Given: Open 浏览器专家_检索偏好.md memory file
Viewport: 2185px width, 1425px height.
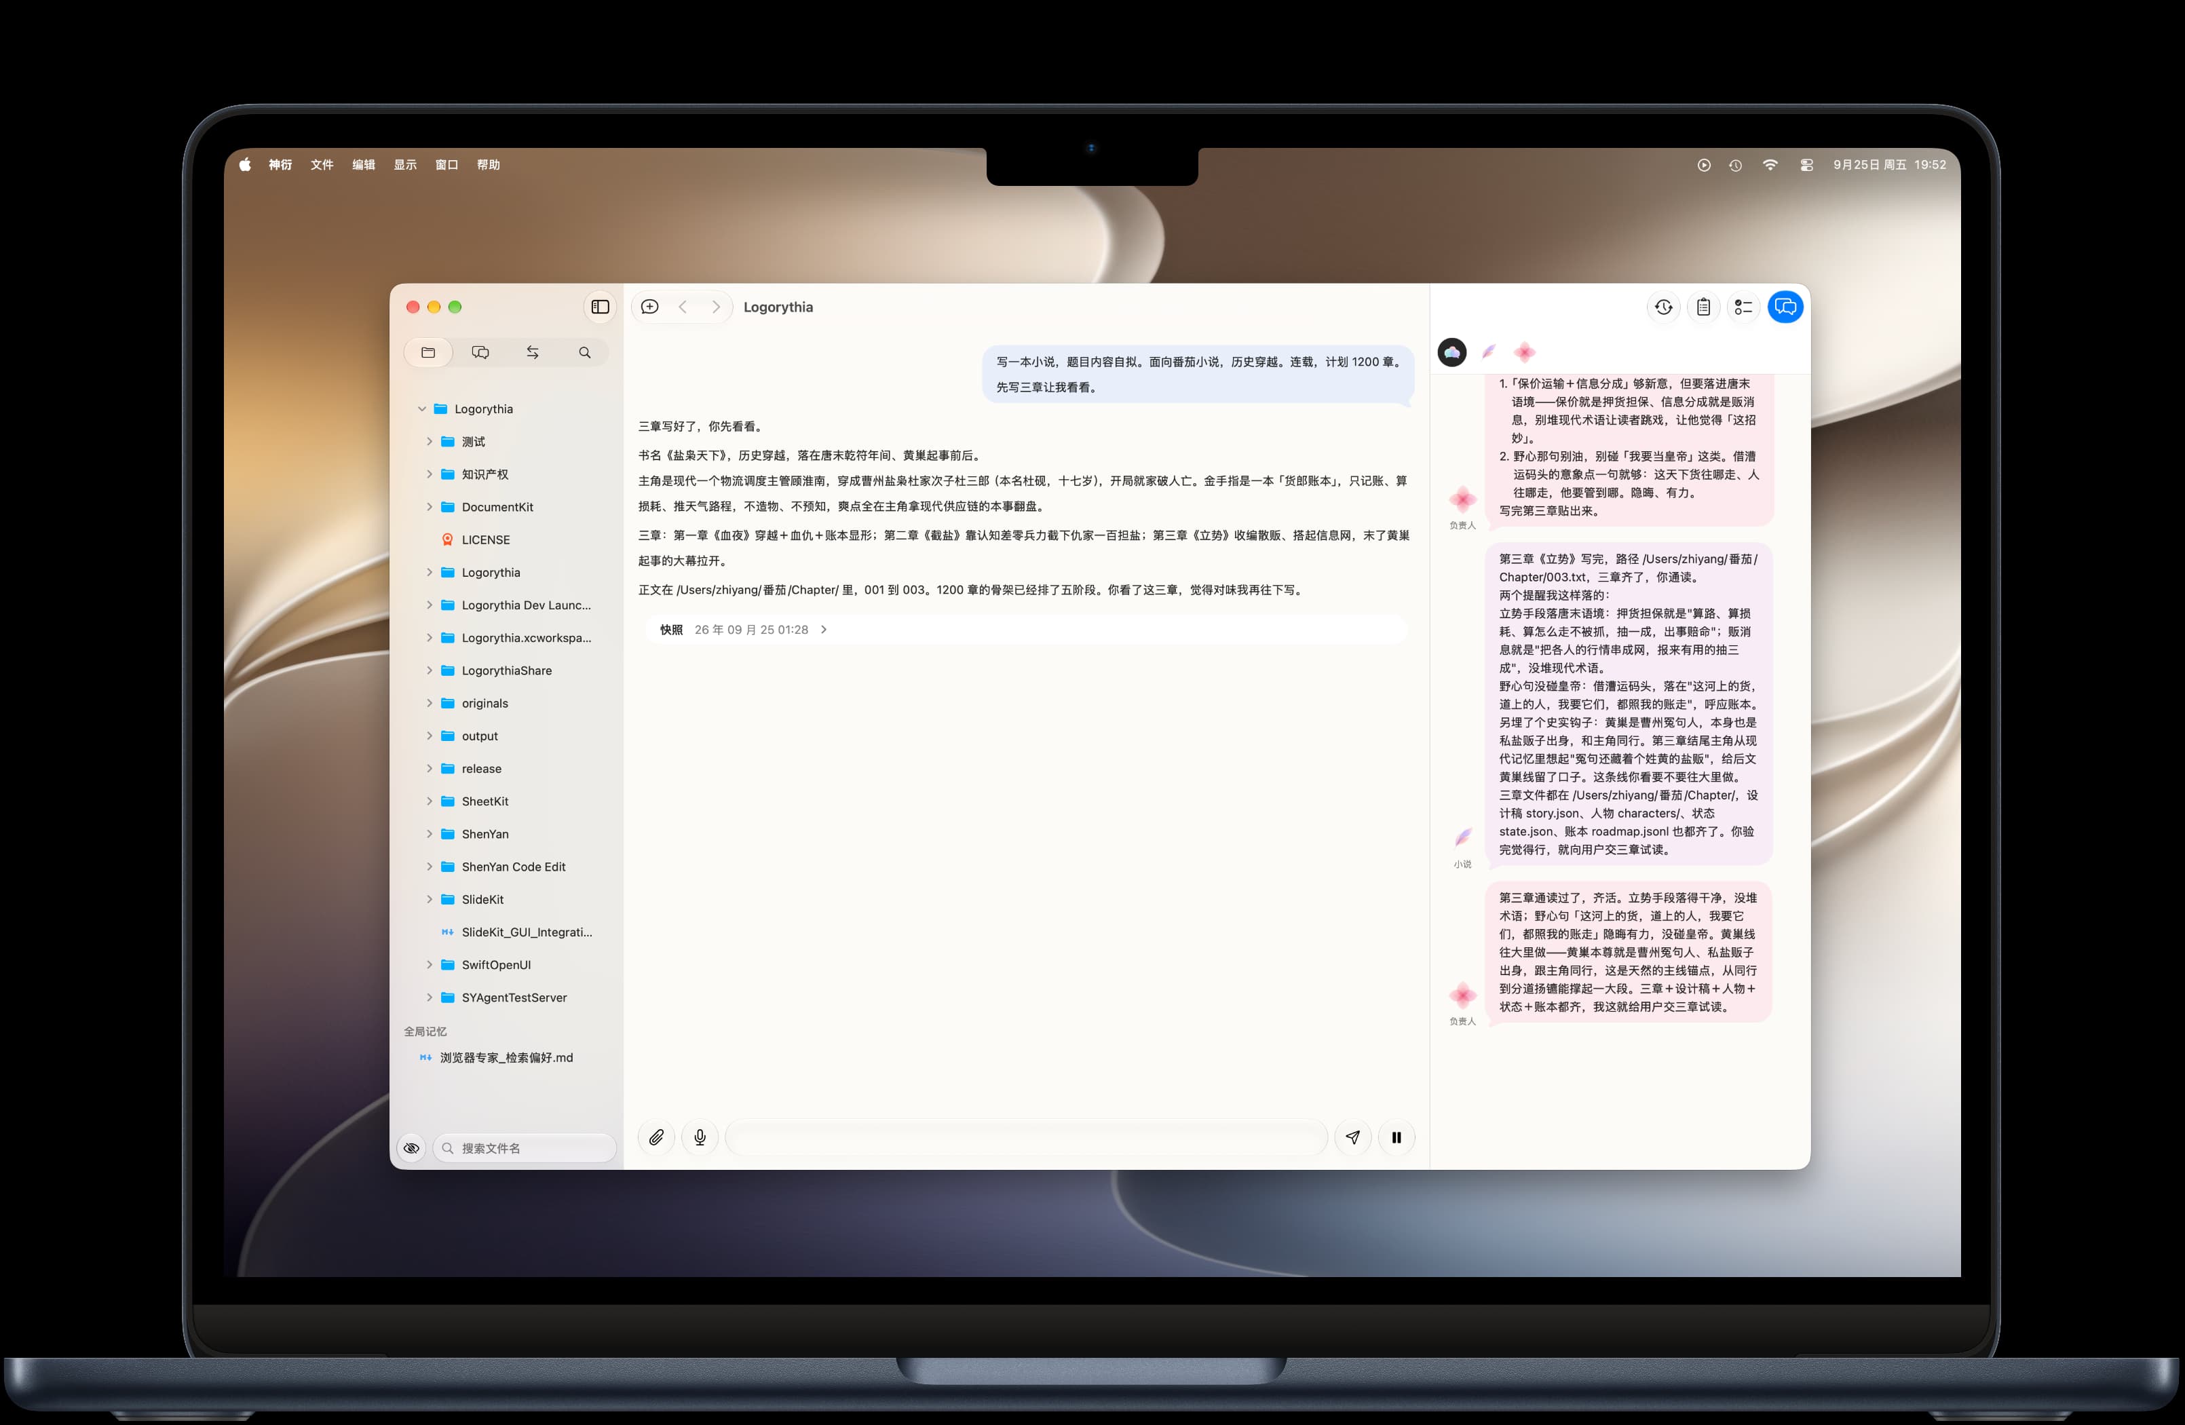Looking at the screenshot, I should (x=497, y=1058).
